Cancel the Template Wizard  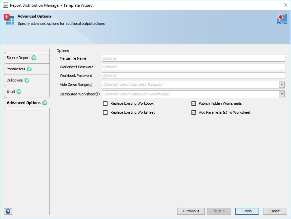coord(275,211)
